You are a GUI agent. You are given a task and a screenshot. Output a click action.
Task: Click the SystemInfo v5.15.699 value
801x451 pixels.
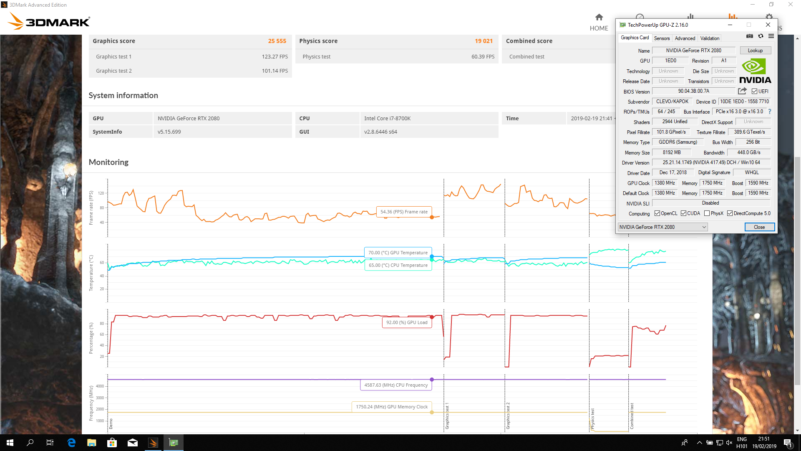pos(169,132)
